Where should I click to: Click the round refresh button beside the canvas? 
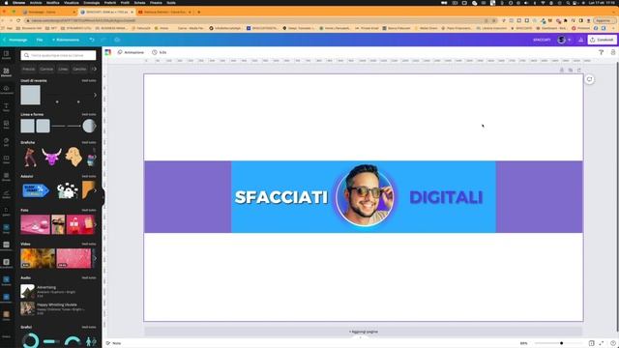pyautogui.click(x=589, y=79)
